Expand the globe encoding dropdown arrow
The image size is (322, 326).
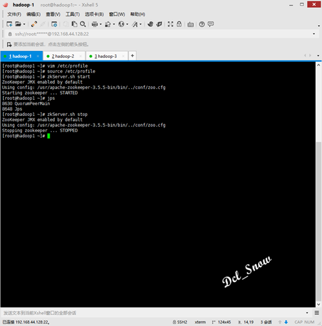(127, 24)
